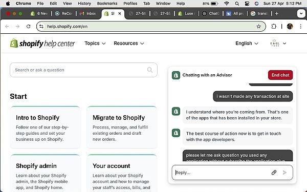This screenshot has width=307, height=192.
Task: Click the address bar URL
Action: [x=68, y=27]
